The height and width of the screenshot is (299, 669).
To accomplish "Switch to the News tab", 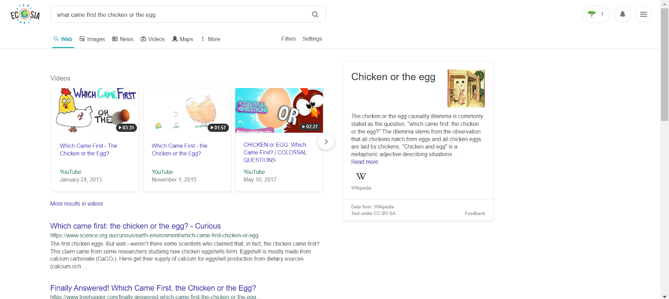I will tap(123, 39).
